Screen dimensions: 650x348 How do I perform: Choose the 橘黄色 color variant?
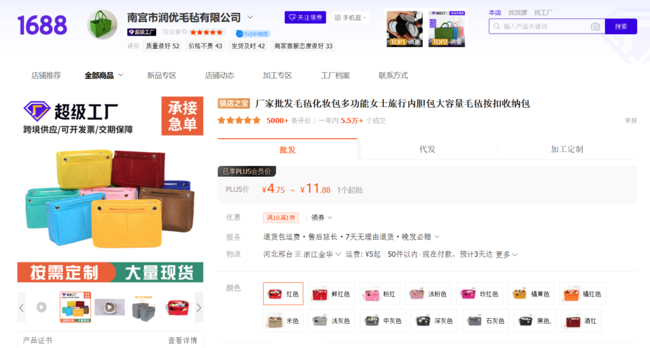coord(531,294)
